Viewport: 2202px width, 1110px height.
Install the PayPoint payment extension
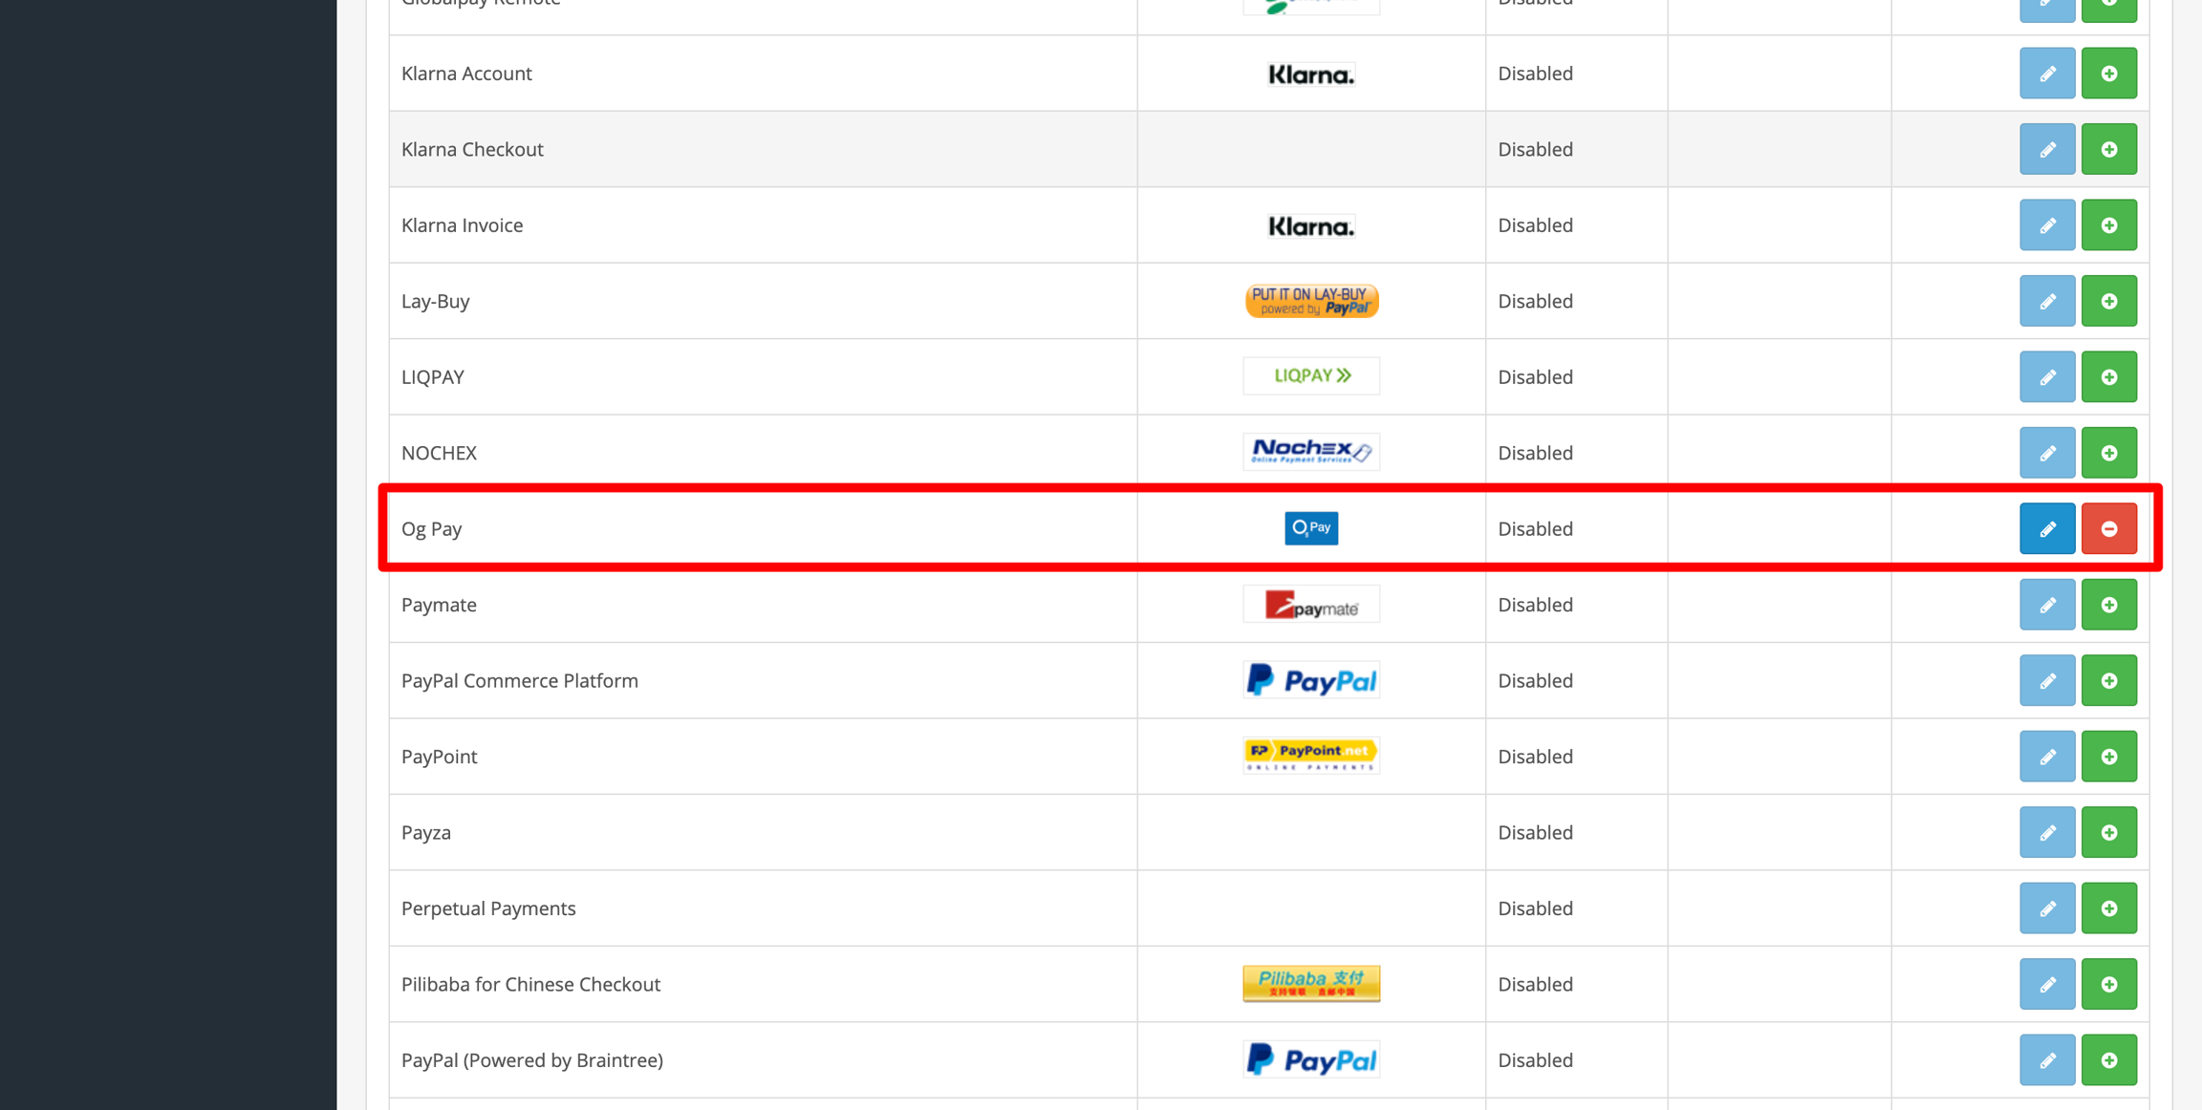point(2108,757)
